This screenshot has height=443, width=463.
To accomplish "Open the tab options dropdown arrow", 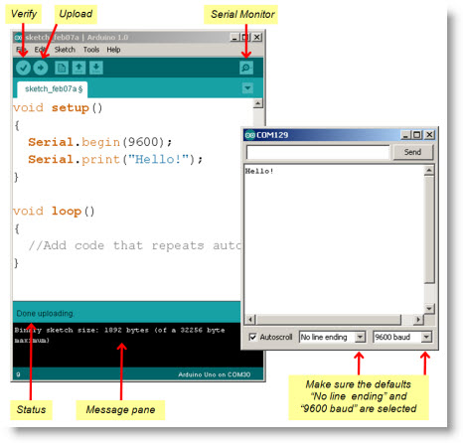I will (x=247, y=88).
